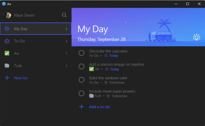
Task: Click the Today label under unicorn image task
Action: pos(115,69)
